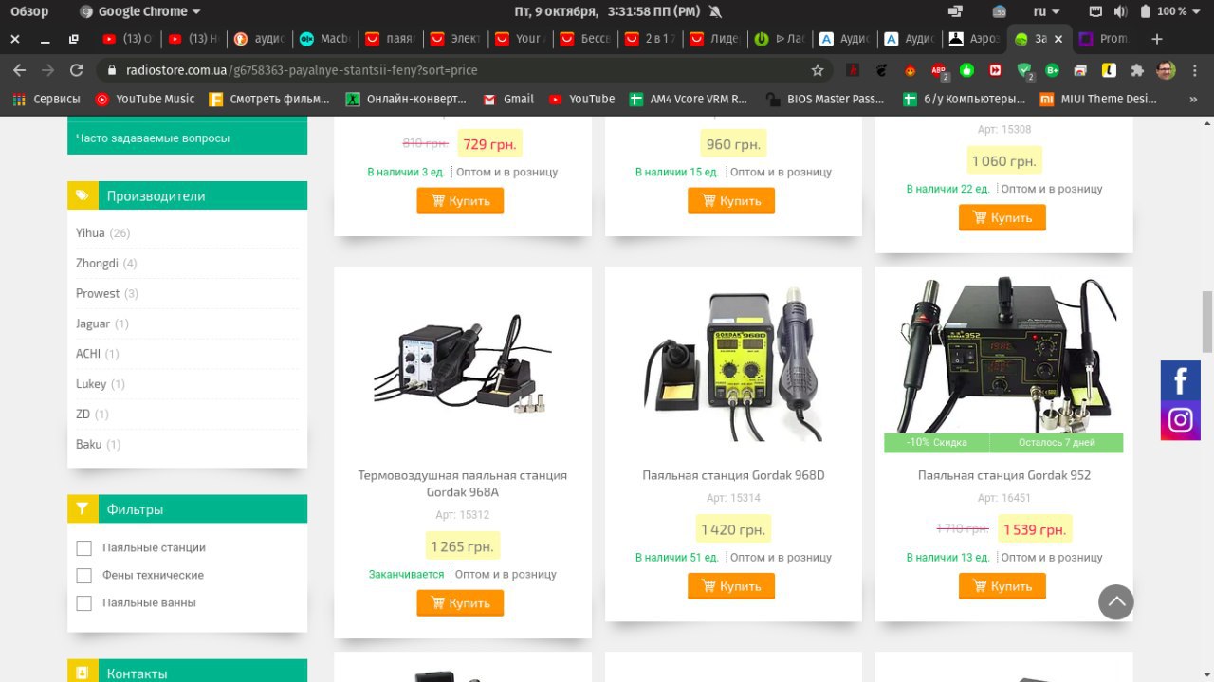Click the funnel icon beside Фильтры
Image resolution: width=1214 pixels, height=682 pixels.
pos(83,508)
